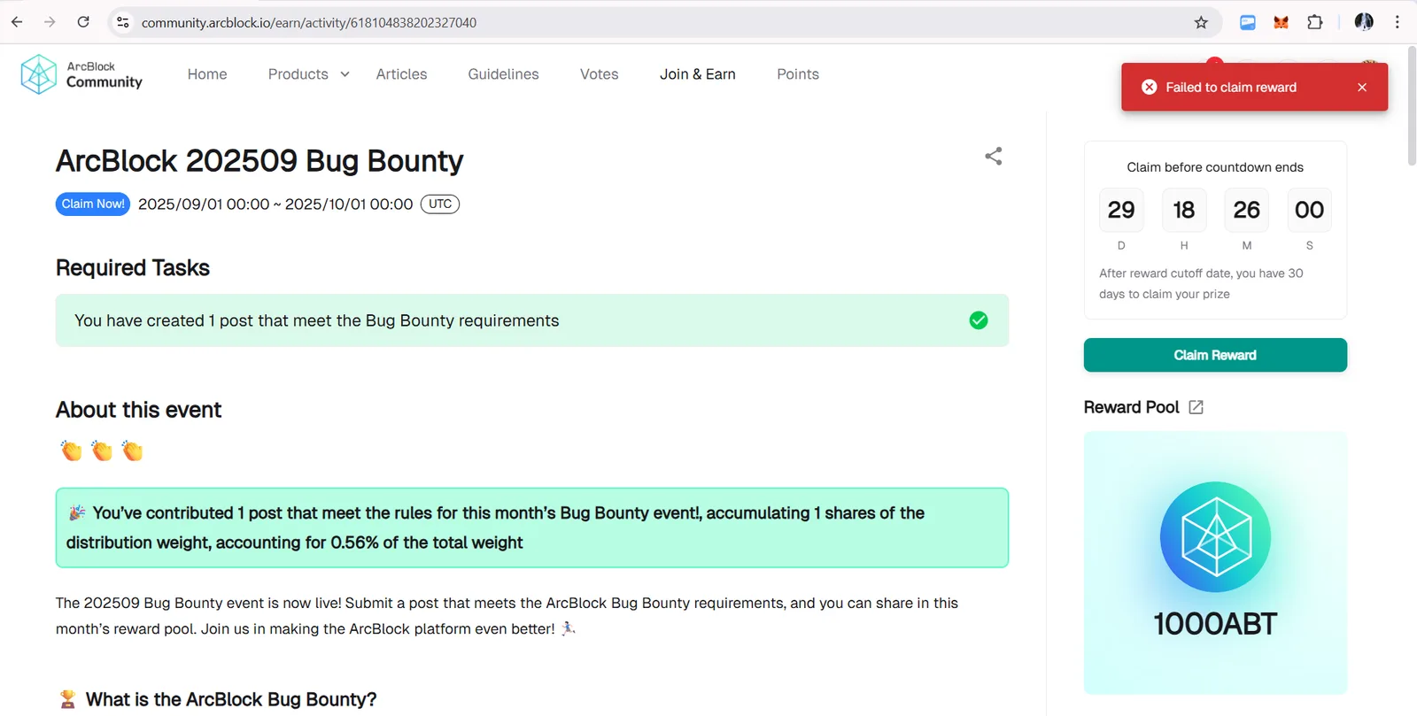Image resolution: width=1417 pixels, height=716 pixels.
Task: Click 'The 202509 Bug Bounty event is now live' paragraph
Action: coord(507,616)
